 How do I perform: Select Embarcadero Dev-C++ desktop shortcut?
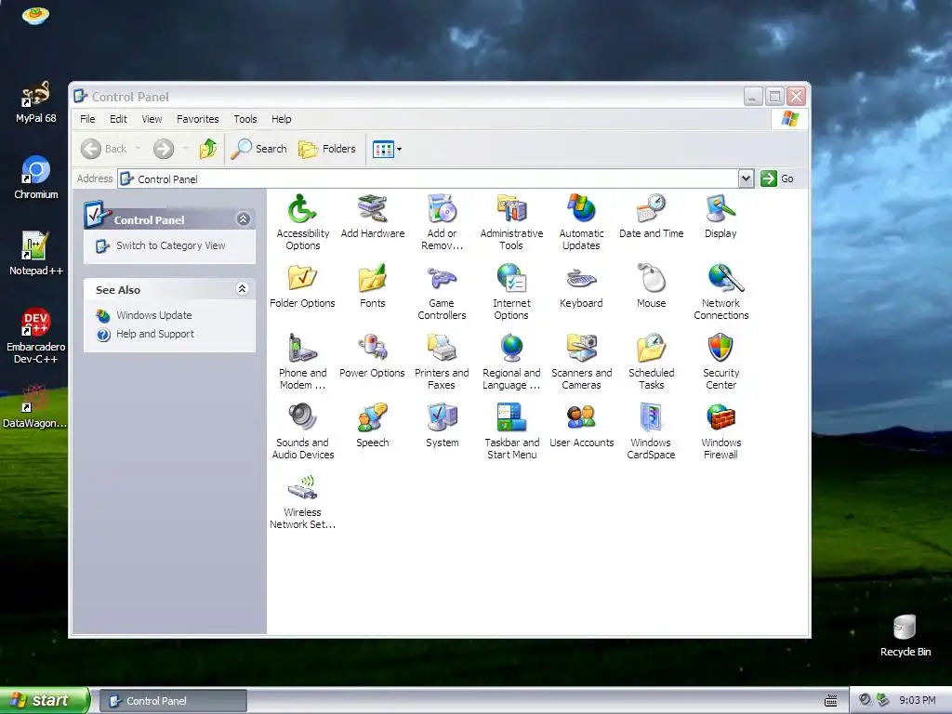click(x=36, y=336)
